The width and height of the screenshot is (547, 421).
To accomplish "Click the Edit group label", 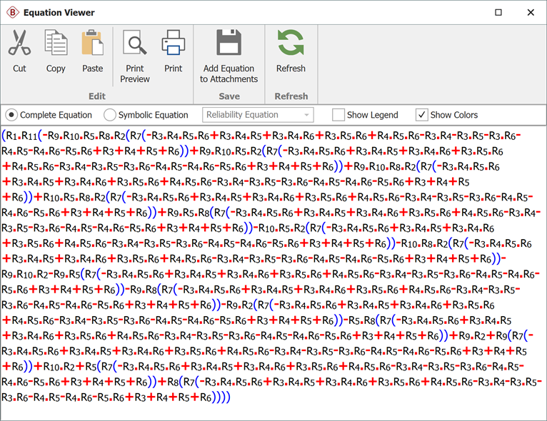I will tap(97, 96).
